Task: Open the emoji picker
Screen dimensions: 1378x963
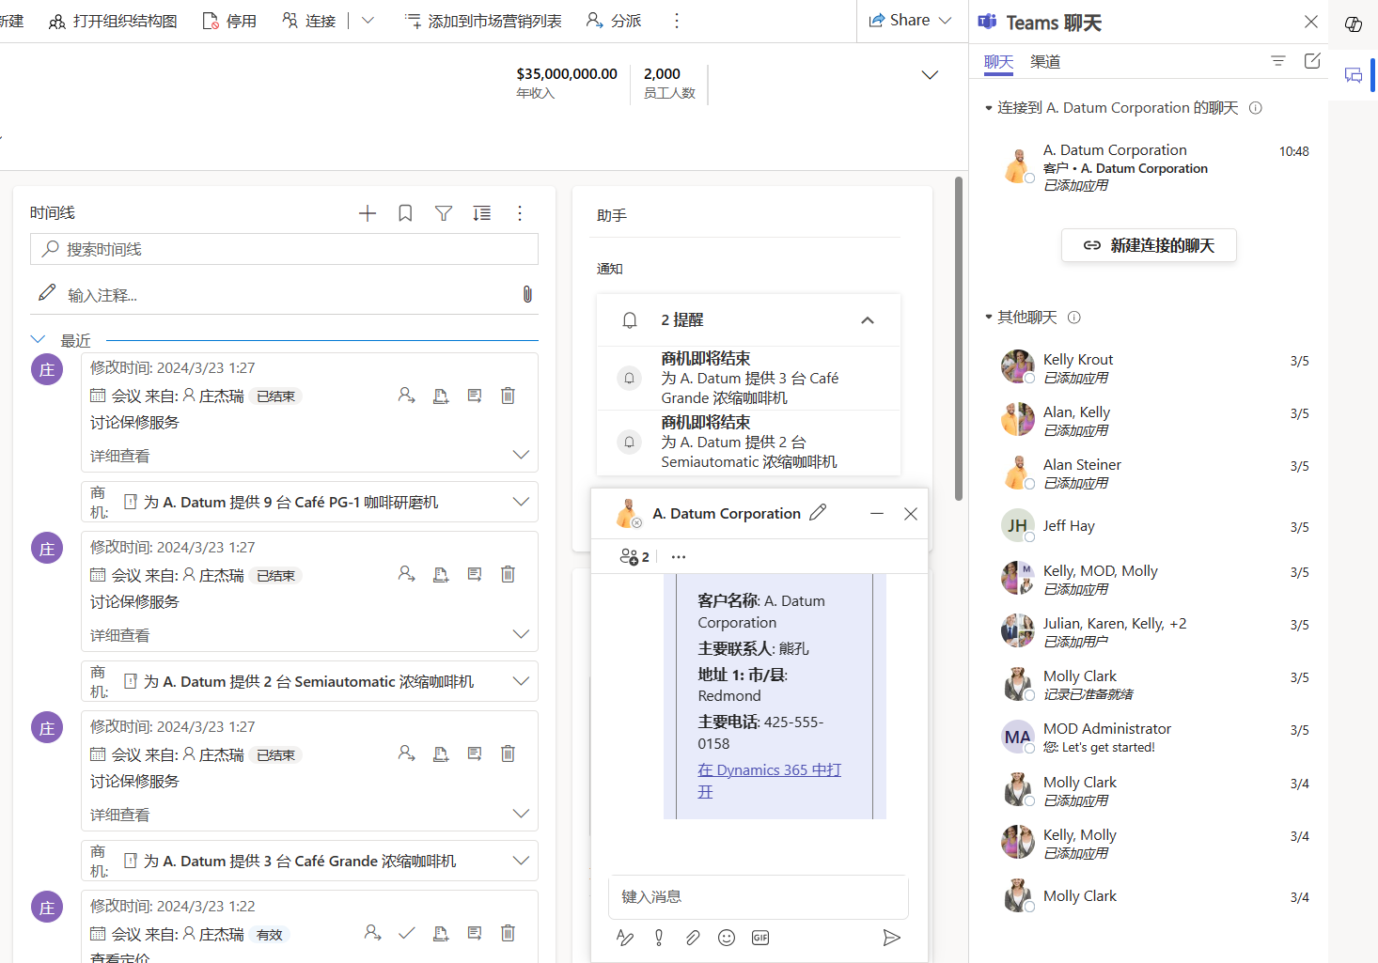Action: [x=727, y=937]
